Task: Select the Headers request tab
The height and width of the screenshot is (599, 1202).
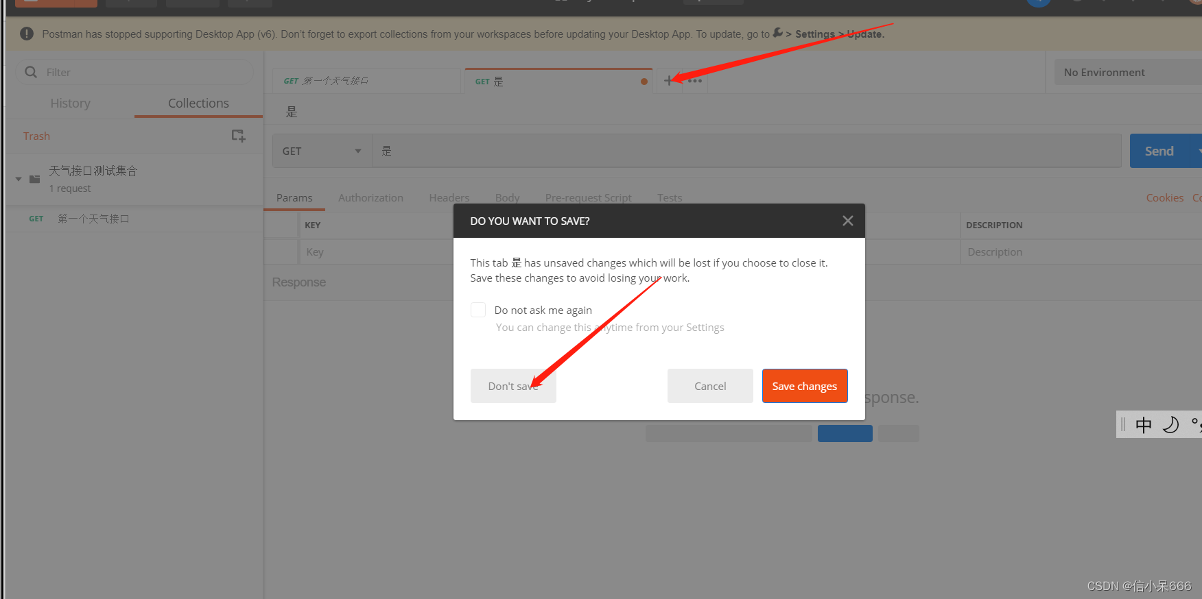Action: pyautogui.click(x=449, y=197)
